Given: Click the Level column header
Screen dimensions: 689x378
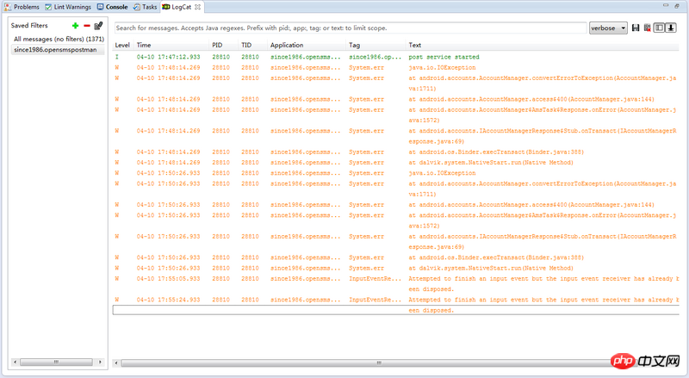Looking at the screenshot, I should [122, 46].
